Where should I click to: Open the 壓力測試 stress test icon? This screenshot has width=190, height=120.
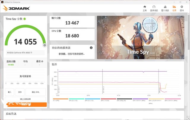[165, 8]
